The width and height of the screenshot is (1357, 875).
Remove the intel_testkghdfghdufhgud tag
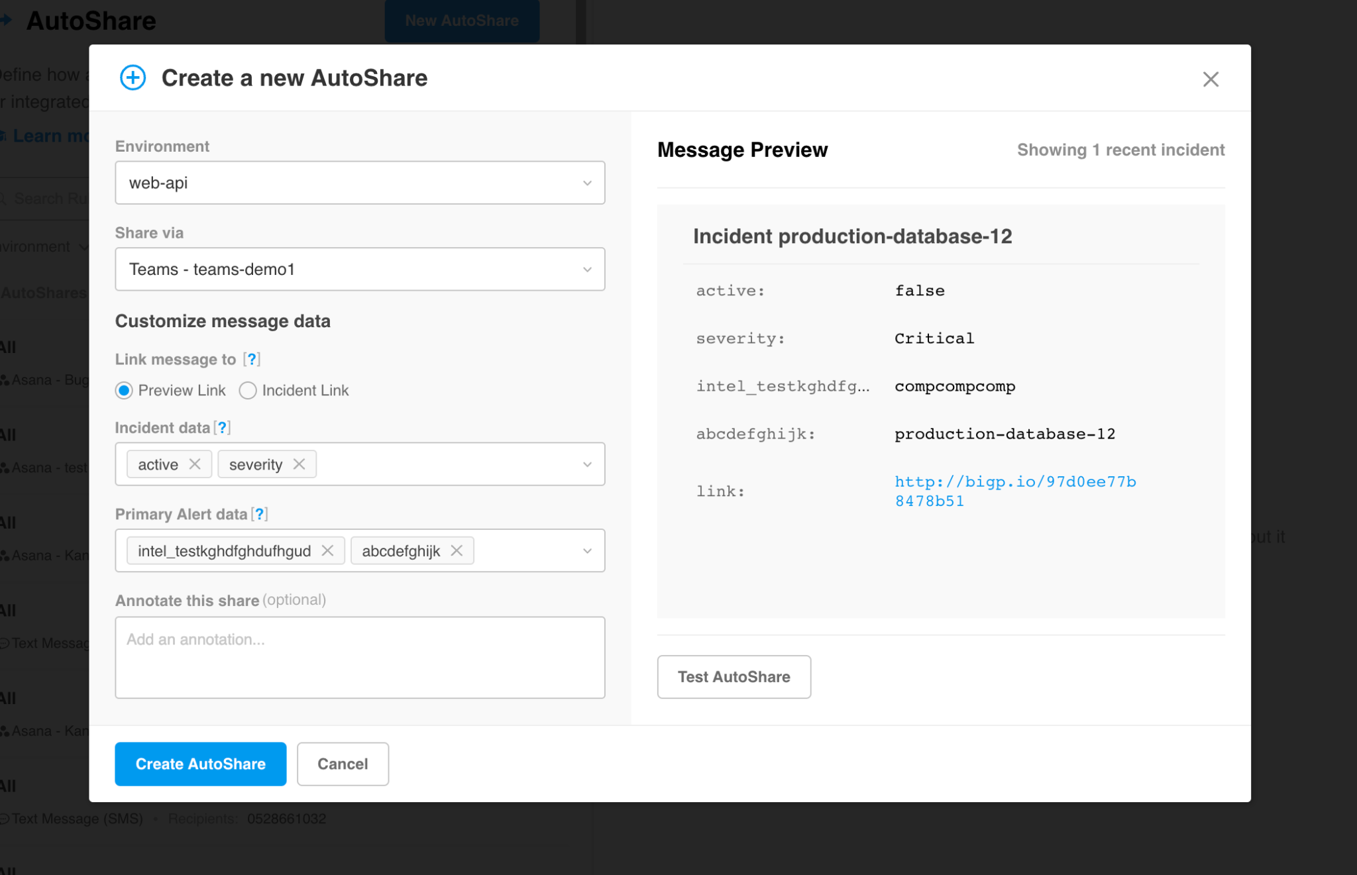pos(327,550)
